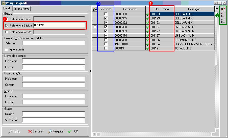Click the bottom list icon in right toolbar

pos(223,21)
